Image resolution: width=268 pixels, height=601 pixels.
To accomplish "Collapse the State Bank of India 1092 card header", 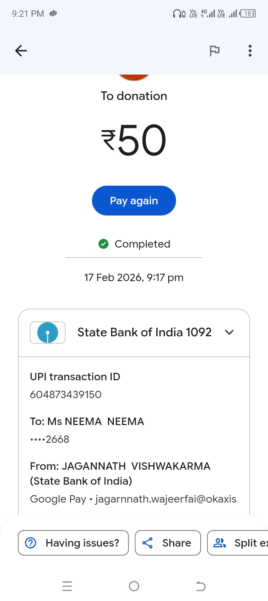I will (x=144, y=332).
